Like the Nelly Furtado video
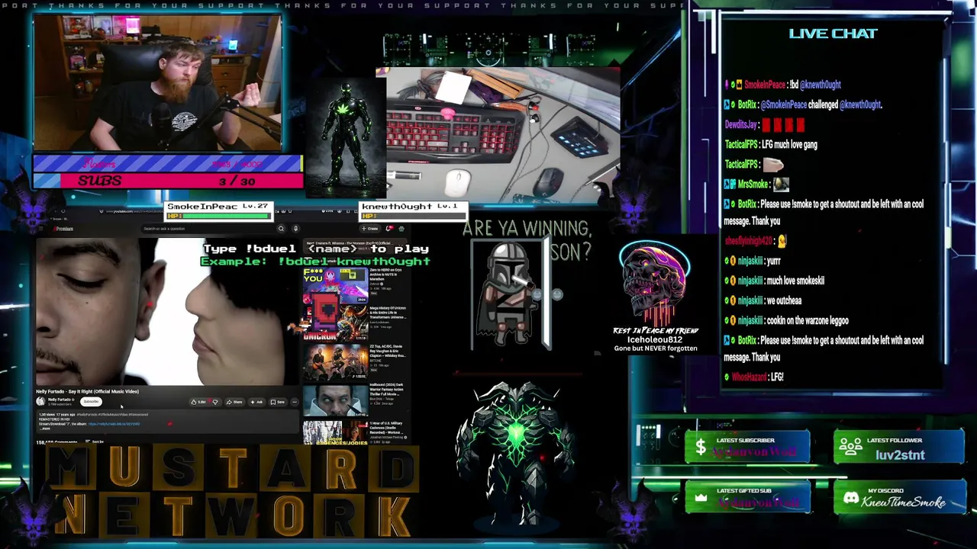Image resolution: width=977 pixels, height=549 pixels. click(200, 402)
